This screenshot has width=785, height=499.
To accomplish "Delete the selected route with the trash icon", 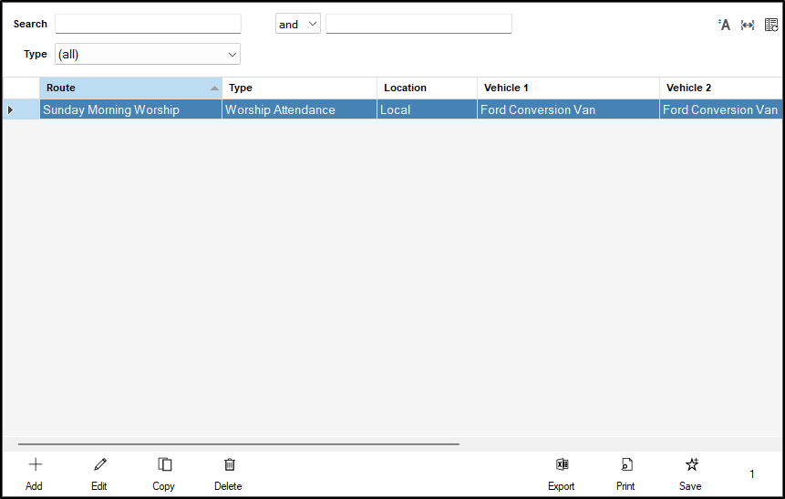I will point(229,472).
